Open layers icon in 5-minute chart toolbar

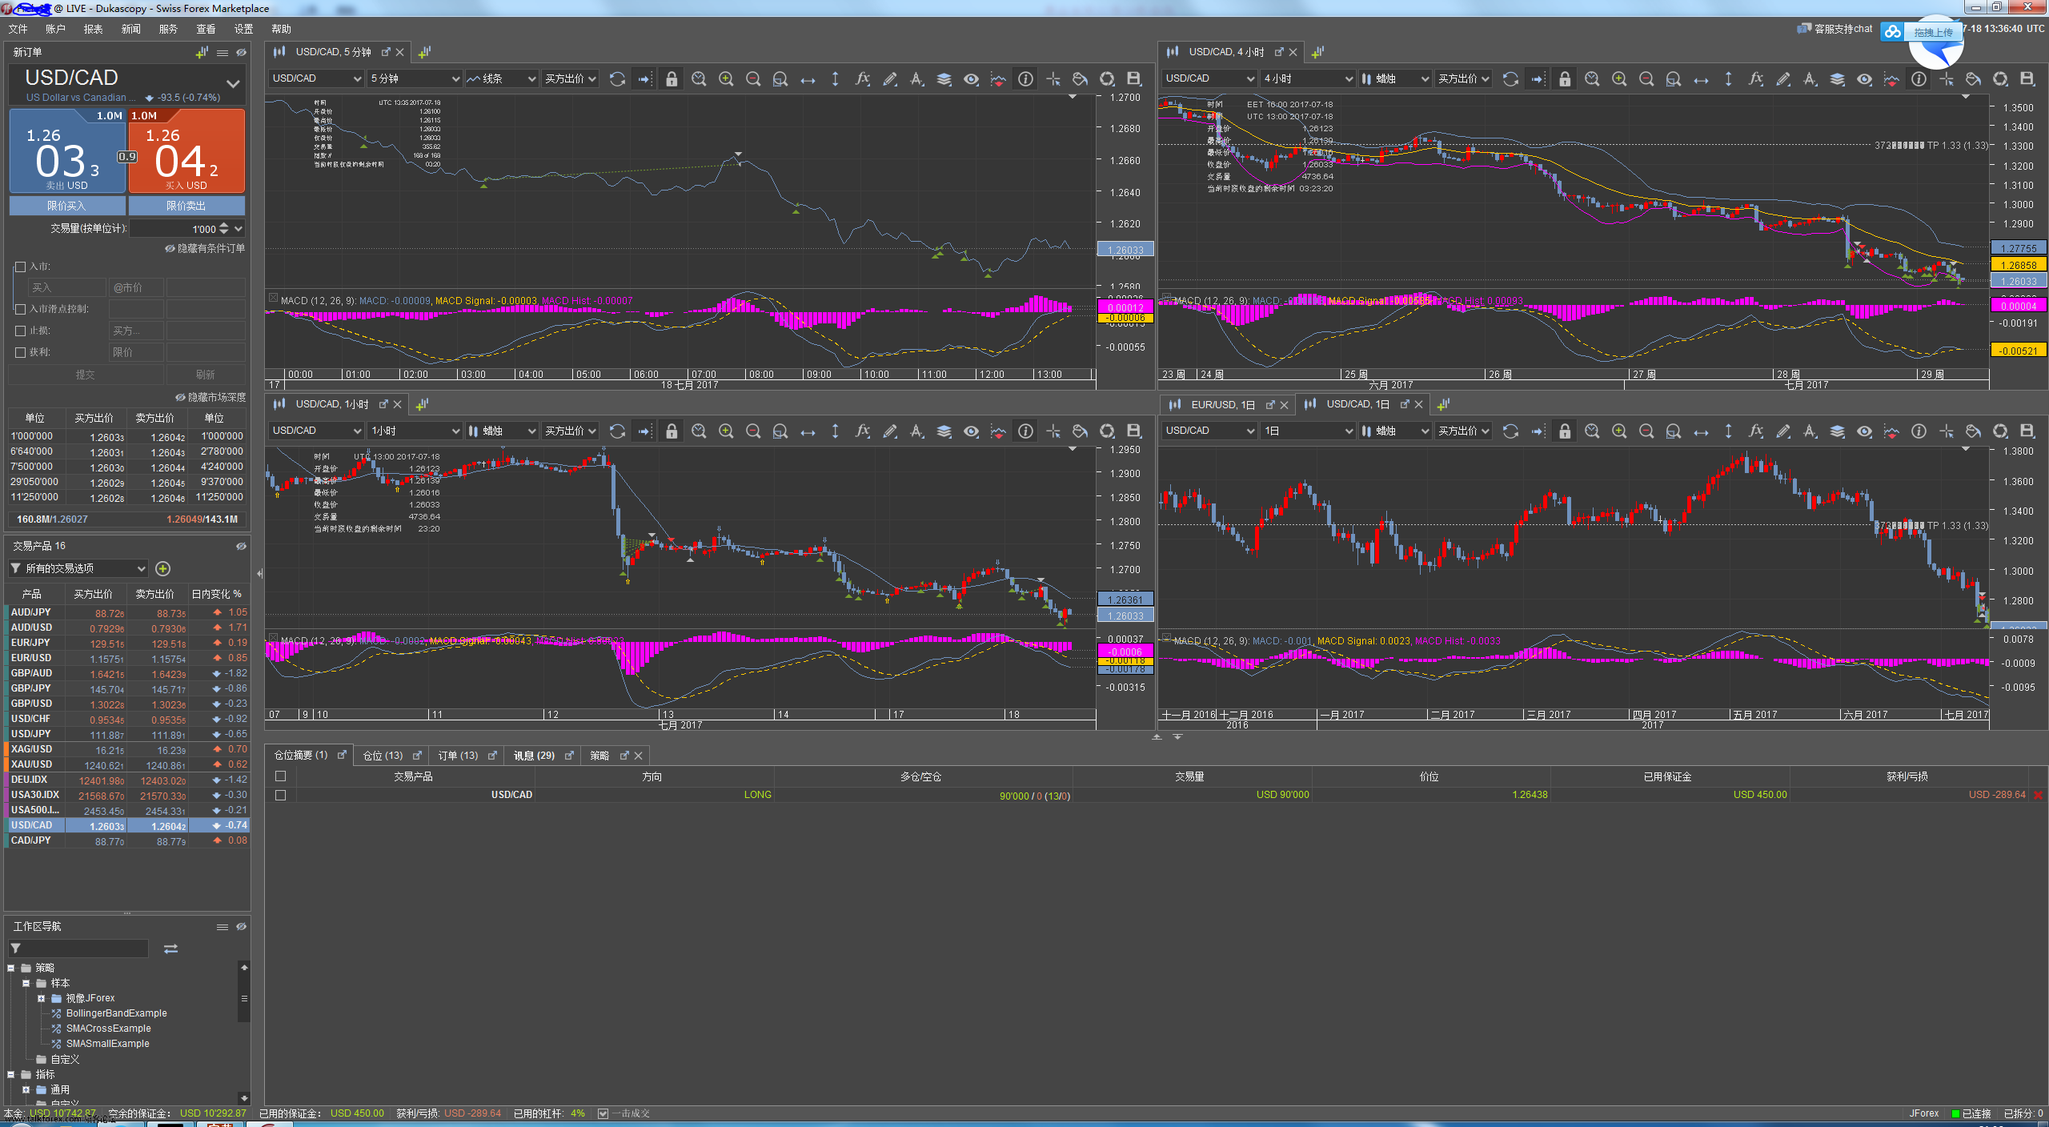(944, 78)
